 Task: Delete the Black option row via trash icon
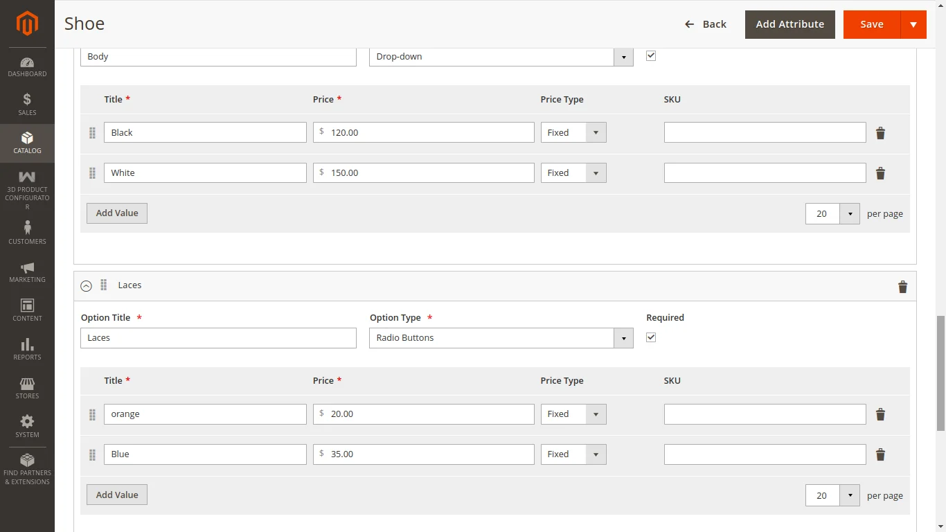click(880, 132)
